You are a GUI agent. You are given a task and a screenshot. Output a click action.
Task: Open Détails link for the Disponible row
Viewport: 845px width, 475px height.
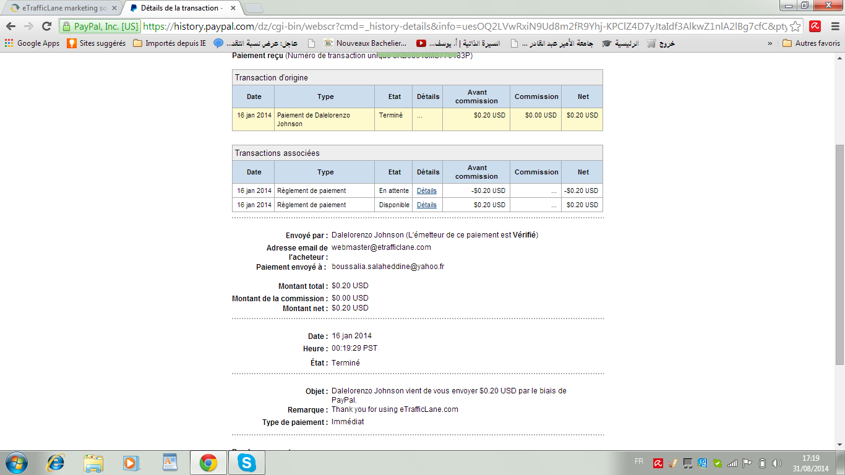tap(426, 205)
